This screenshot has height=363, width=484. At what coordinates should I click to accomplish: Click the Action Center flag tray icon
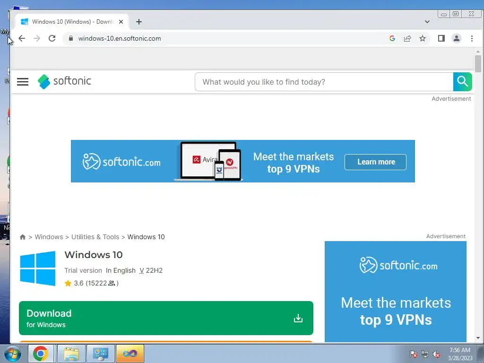point(414,354)
